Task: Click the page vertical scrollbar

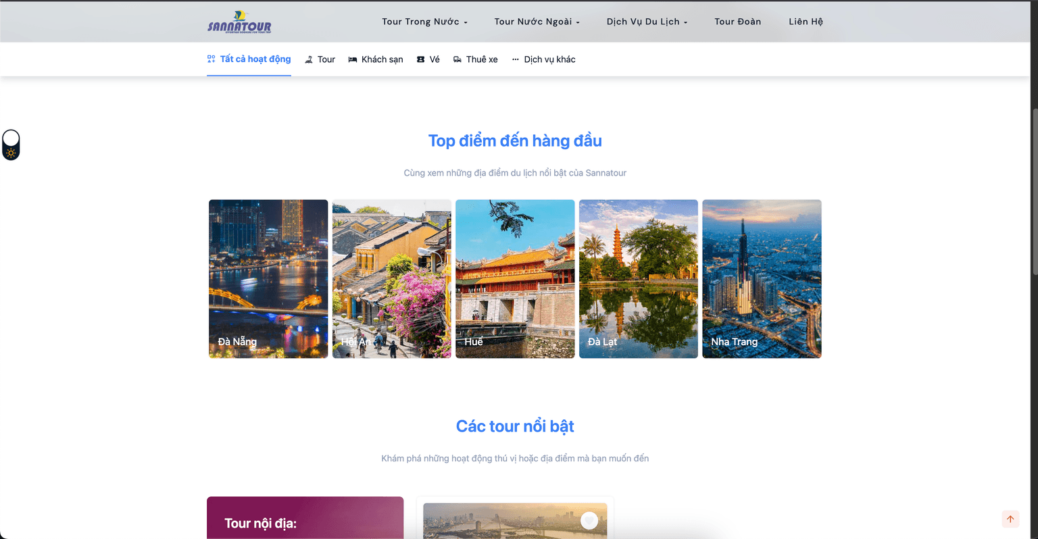Action: (x=1034, y=189)
